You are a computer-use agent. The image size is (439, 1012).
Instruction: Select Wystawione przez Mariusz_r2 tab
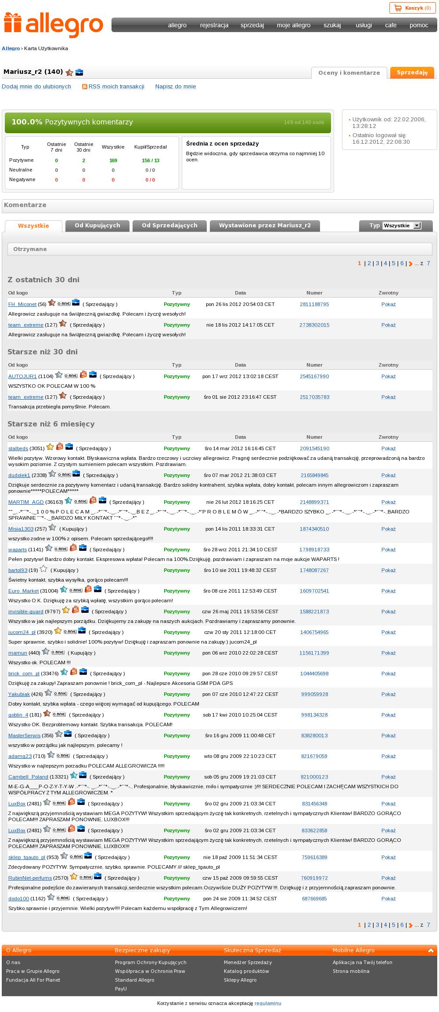tap(265, 226)
